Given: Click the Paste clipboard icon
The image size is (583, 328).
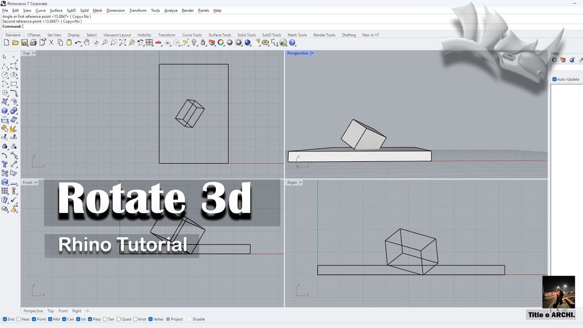Looking at the screenshot, I should pyautogui.click(x=69, y=42).
